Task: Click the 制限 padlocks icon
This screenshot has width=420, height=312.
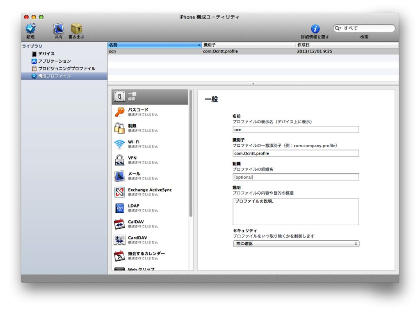Action: pos(119,128)
